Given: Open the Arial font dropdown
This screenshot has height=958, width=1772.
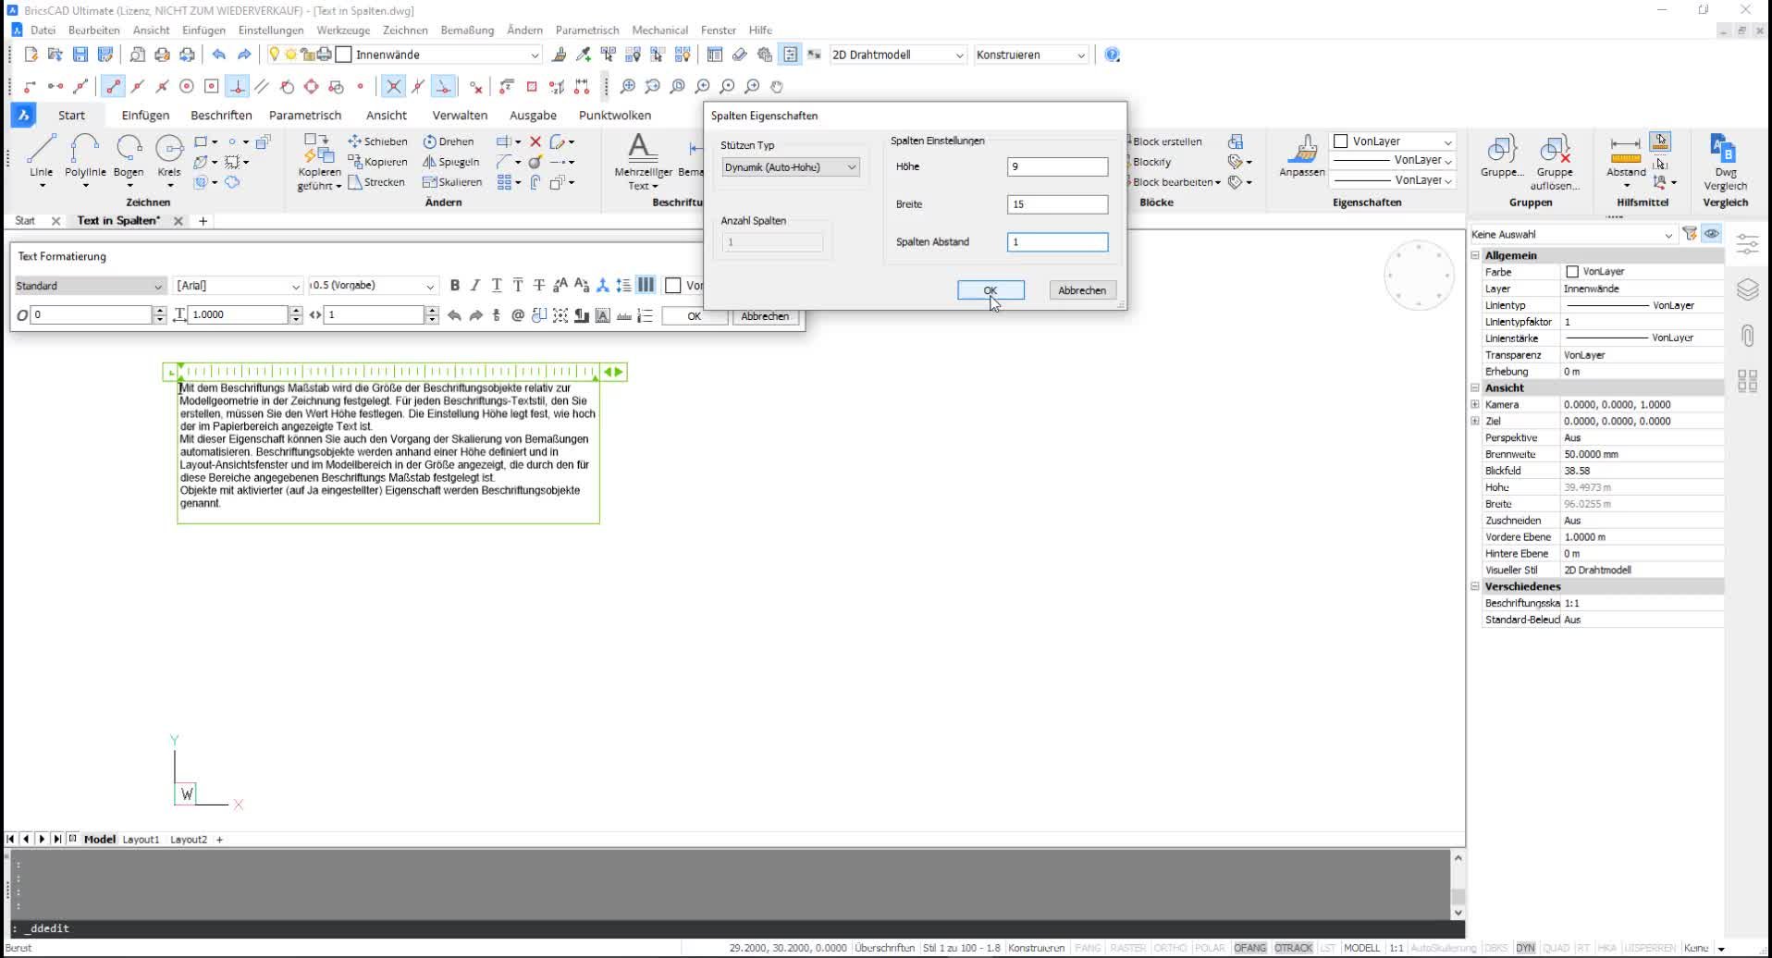Looking at the screenshot, I should click(239, 287).
